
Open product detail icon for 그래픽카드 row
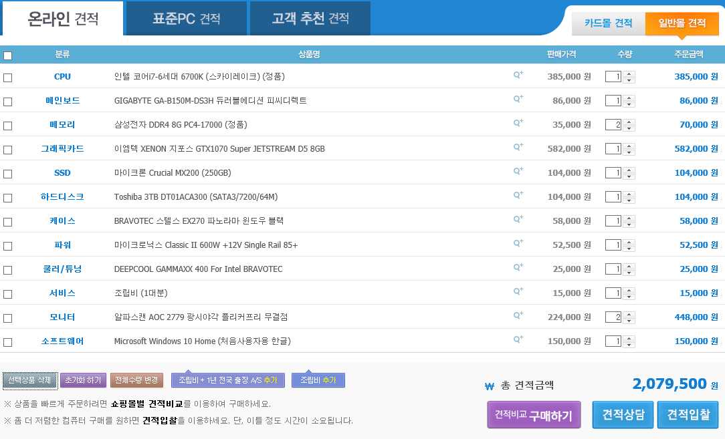pyautogui.click(x=518, y=148)
